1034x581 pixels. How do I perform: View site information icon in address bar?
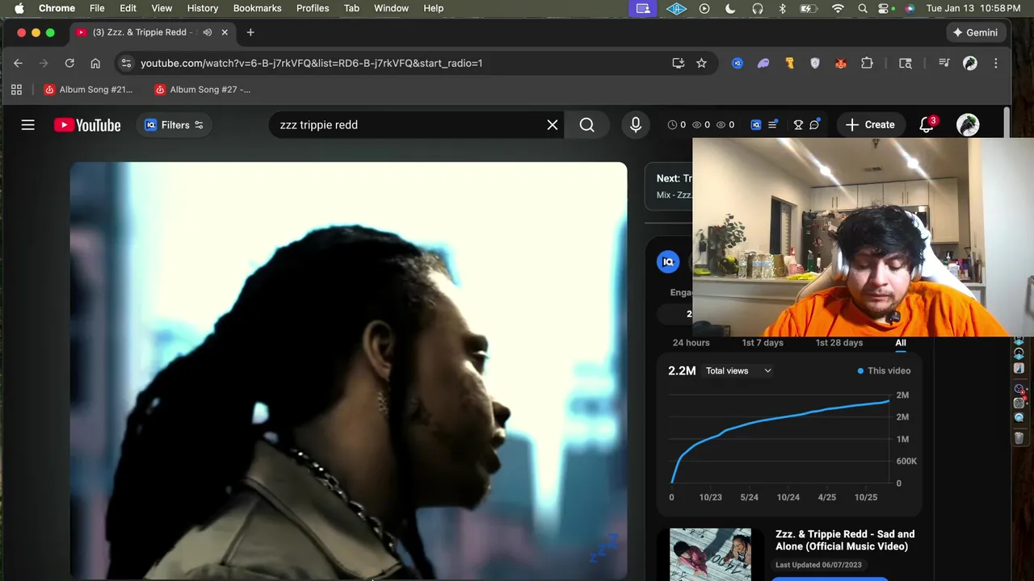coord(125,63)
